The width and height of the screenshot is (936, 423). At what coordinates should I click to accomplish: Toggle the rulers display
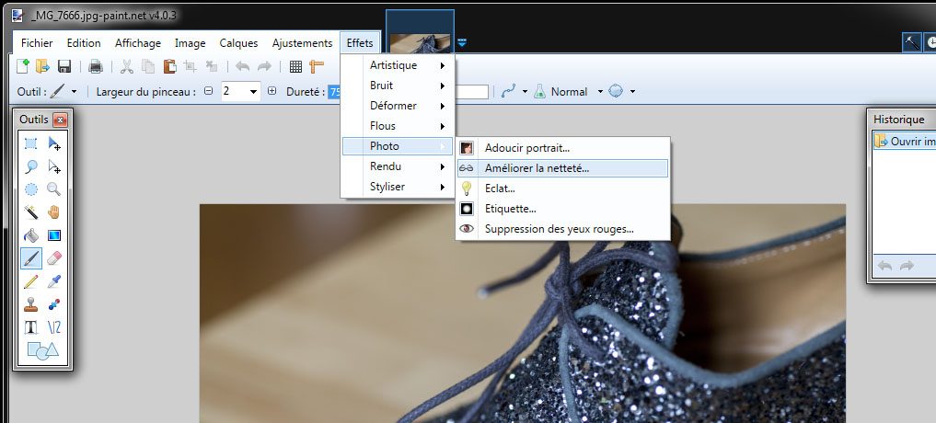pos(317,66)
